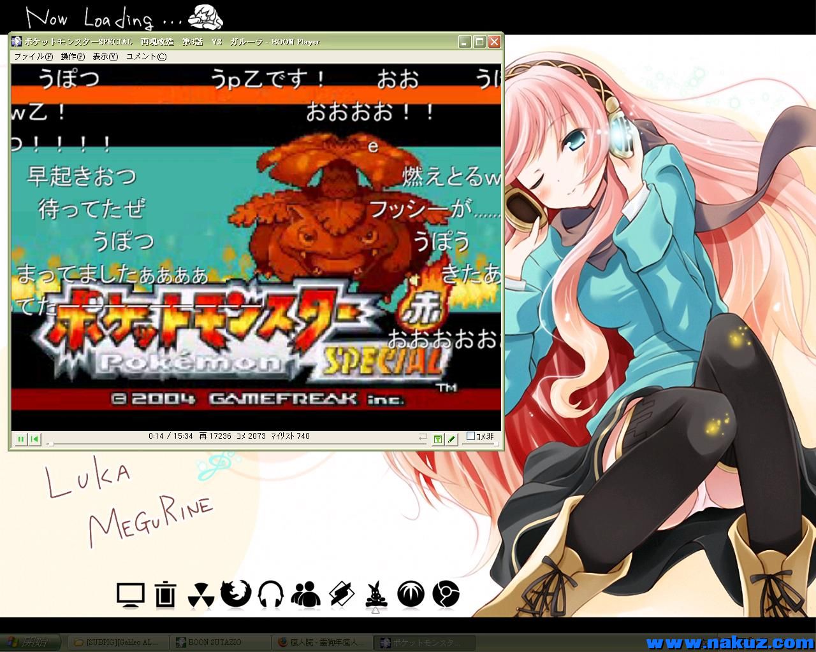Launch the rabbit dock icon
Viewport: 816px width, 652px height.
coord(376,594)
